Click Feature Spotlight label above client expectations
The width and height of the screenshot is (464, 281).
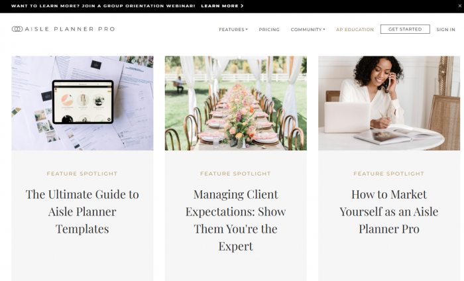pyautogui.click(x=235, y=174)
